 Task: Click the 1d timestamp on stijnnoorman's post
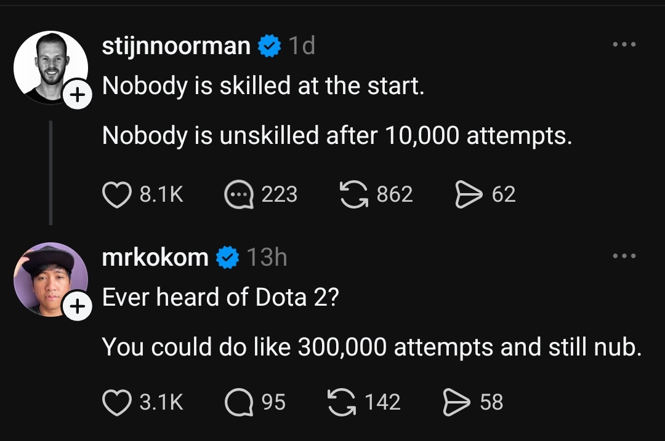(302, 46)
